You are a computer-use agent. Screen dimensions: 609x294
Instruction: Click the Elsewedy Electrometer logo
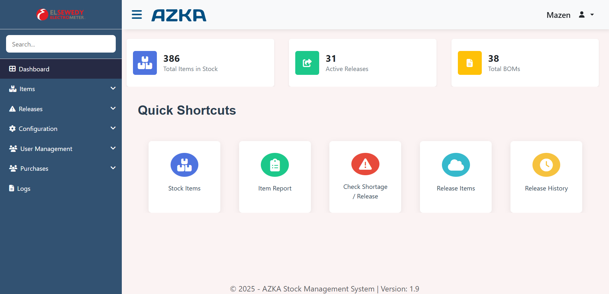[x=61, y=15]
